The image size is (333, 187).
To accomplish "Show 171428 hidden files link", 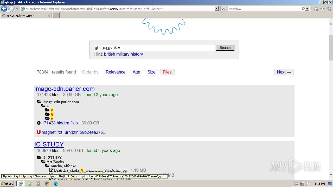I will click(60, 123).
